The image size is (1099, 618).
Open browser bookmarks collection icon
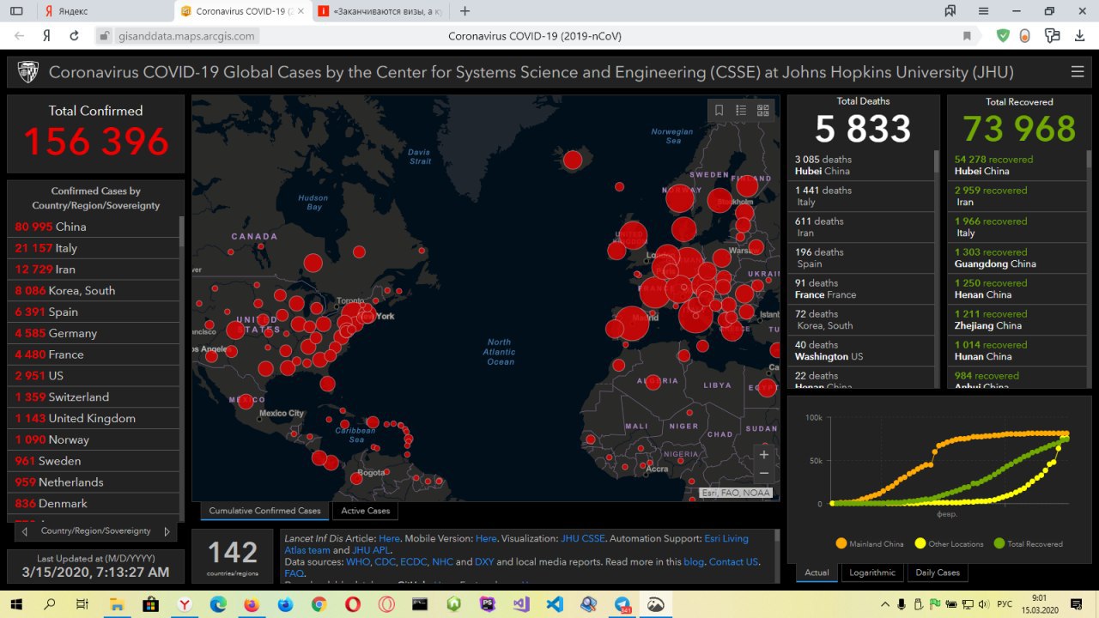(x=950, y=11)
